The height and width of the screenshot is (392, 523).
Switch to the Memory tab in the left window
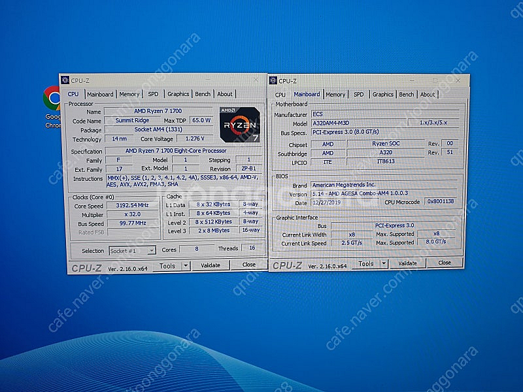[x=129, y=94]
